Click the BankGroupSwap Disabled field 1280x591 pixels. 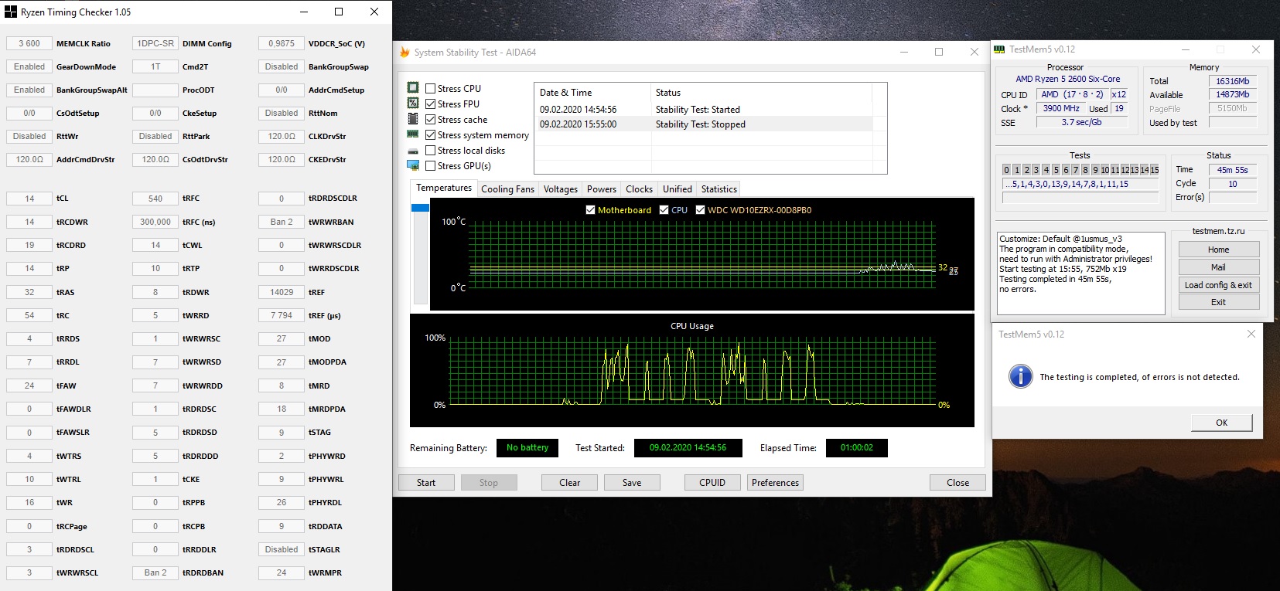(x=282, y=66)
